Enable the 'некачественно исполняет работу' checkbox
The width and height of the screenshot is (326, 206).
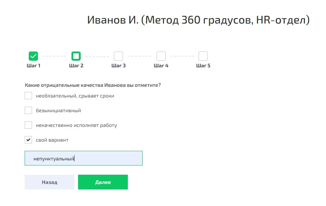[x=28, y=125]
